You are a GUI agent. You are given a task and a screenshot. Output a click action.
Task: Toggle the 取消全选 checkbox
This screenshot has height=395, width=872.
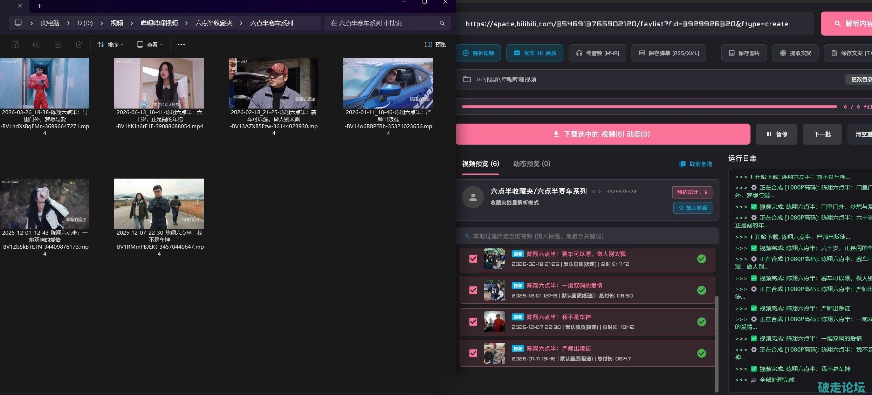coord(682,164)
